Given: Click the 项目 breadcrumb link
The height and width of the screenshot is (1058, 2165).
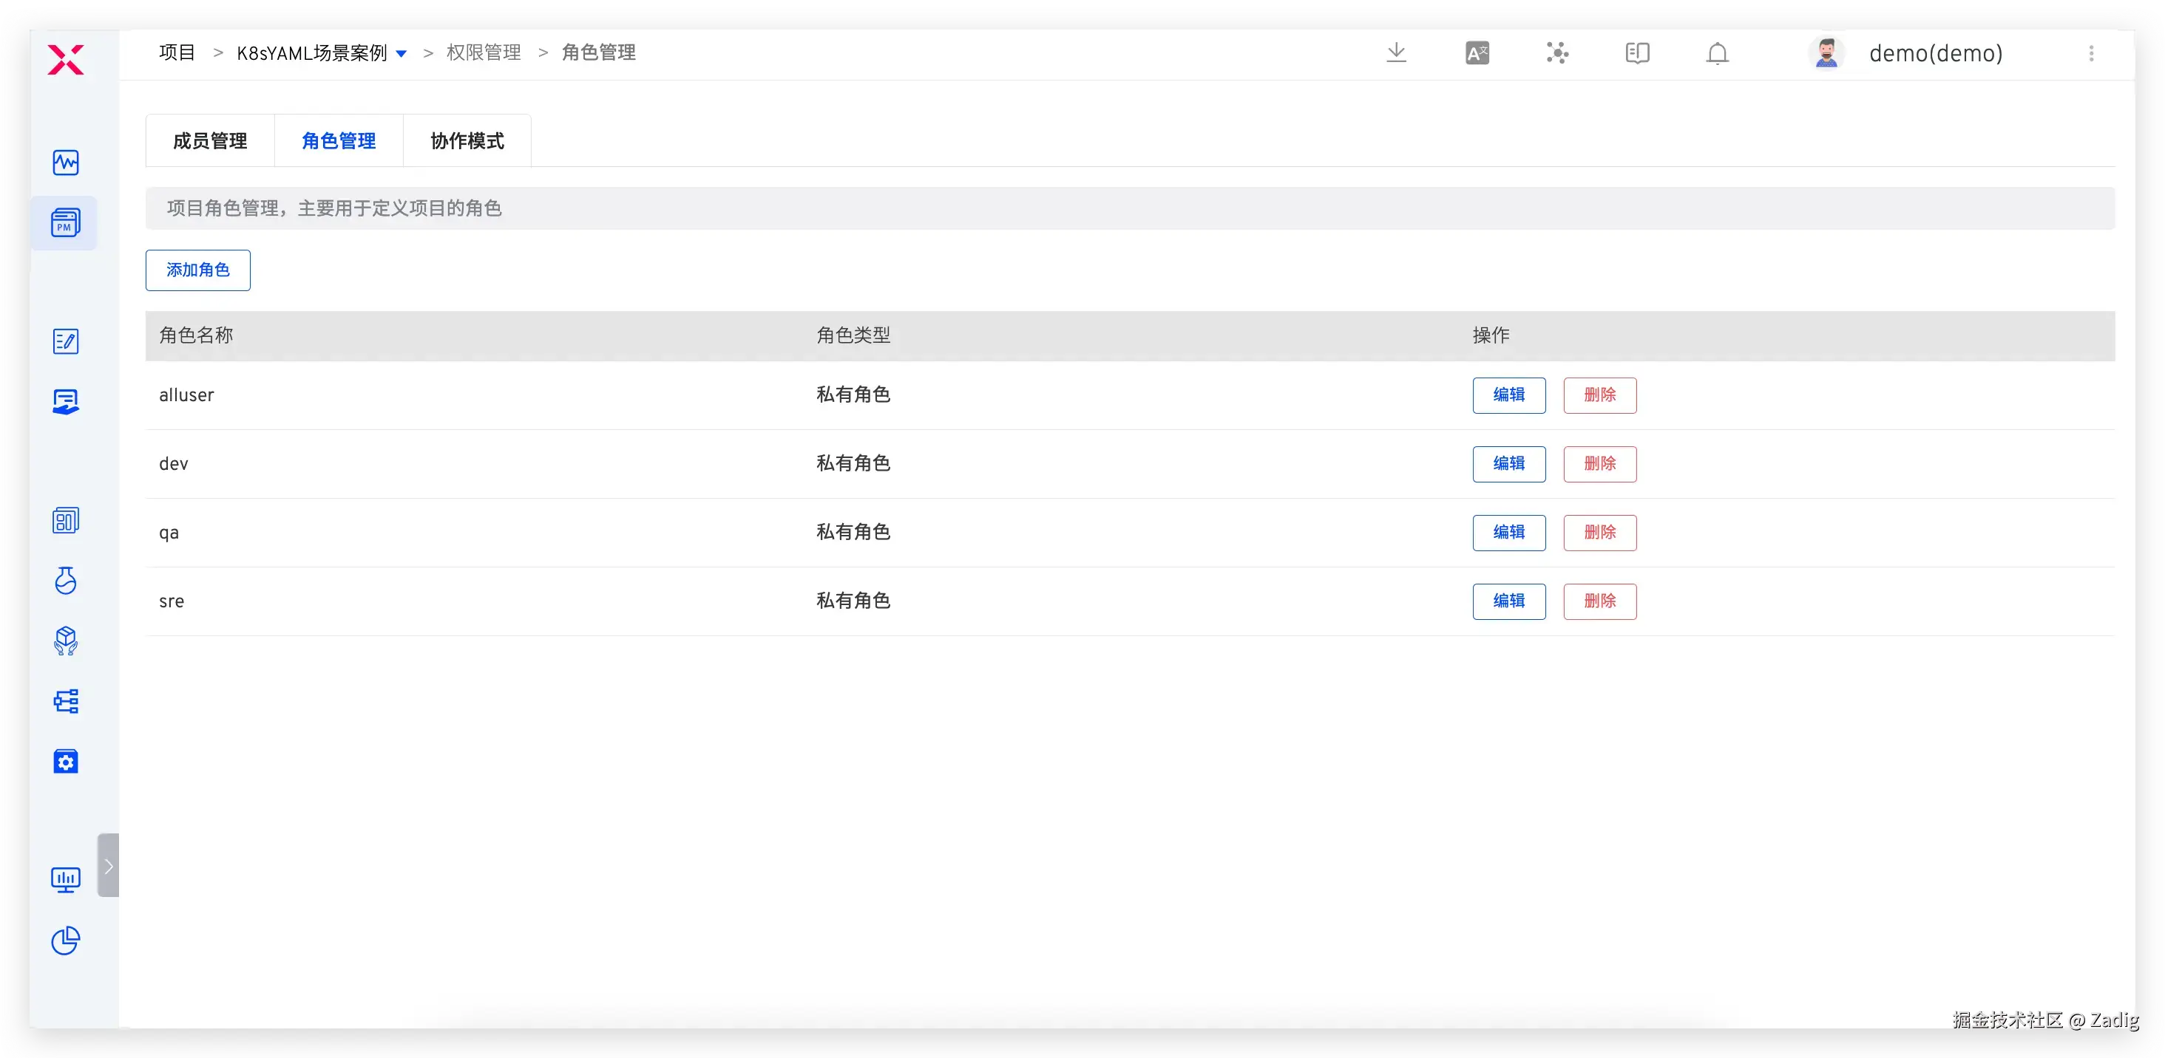Looking at the screenshot, I should 177,53.
